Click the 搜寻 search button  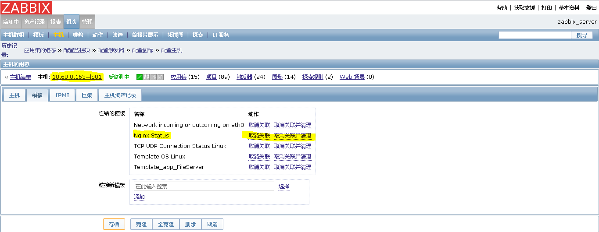coord(582,35)
